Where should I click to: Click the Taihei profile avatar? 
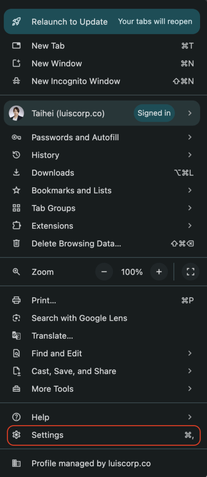(16, 113)
